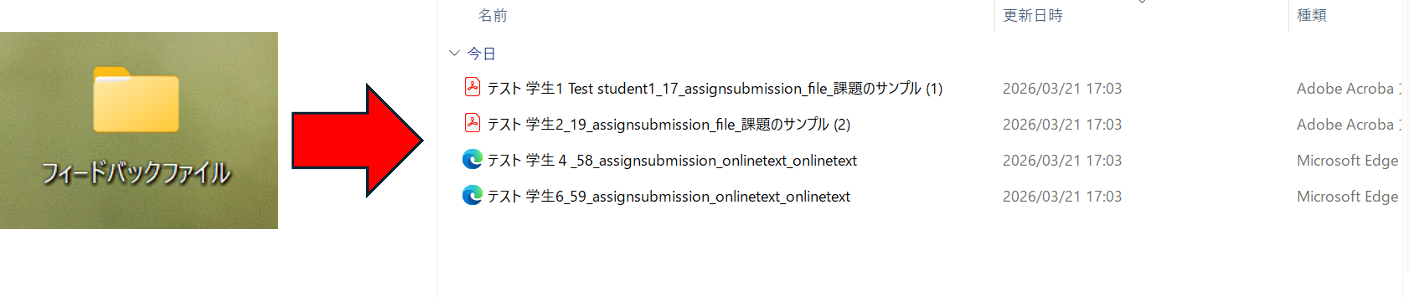Collapse the 今日 group chevron
The image size is (1409, 297).
click(454, 53)
